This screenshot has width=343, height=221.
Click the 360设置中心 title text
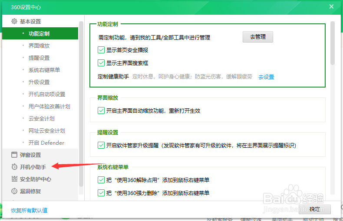[x=26, y=7]
